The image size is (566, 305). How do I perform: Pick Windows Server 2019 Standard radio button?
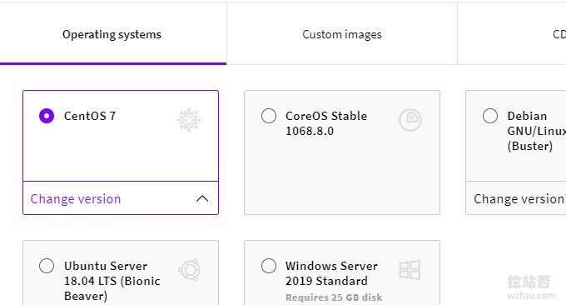point(269,266)
